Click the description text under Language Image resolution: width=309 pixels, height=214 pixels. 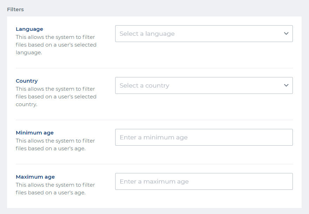pos(56,45)
